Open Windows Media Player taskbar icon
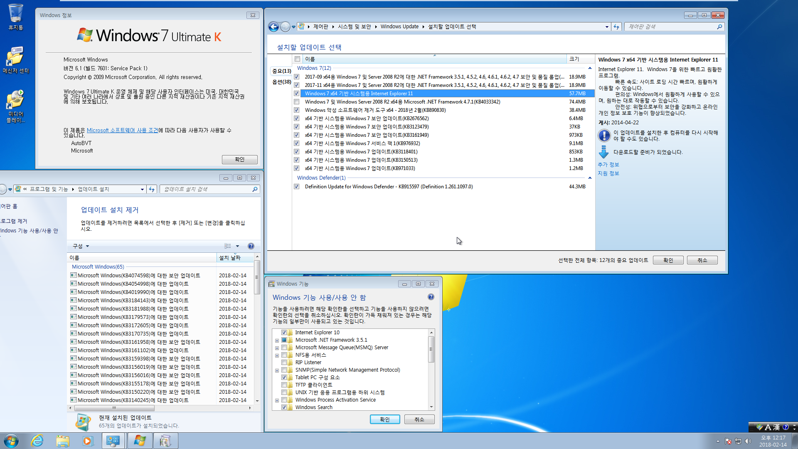Image resolution: width=798 pixels, height=449 pixels. (88, 441)
